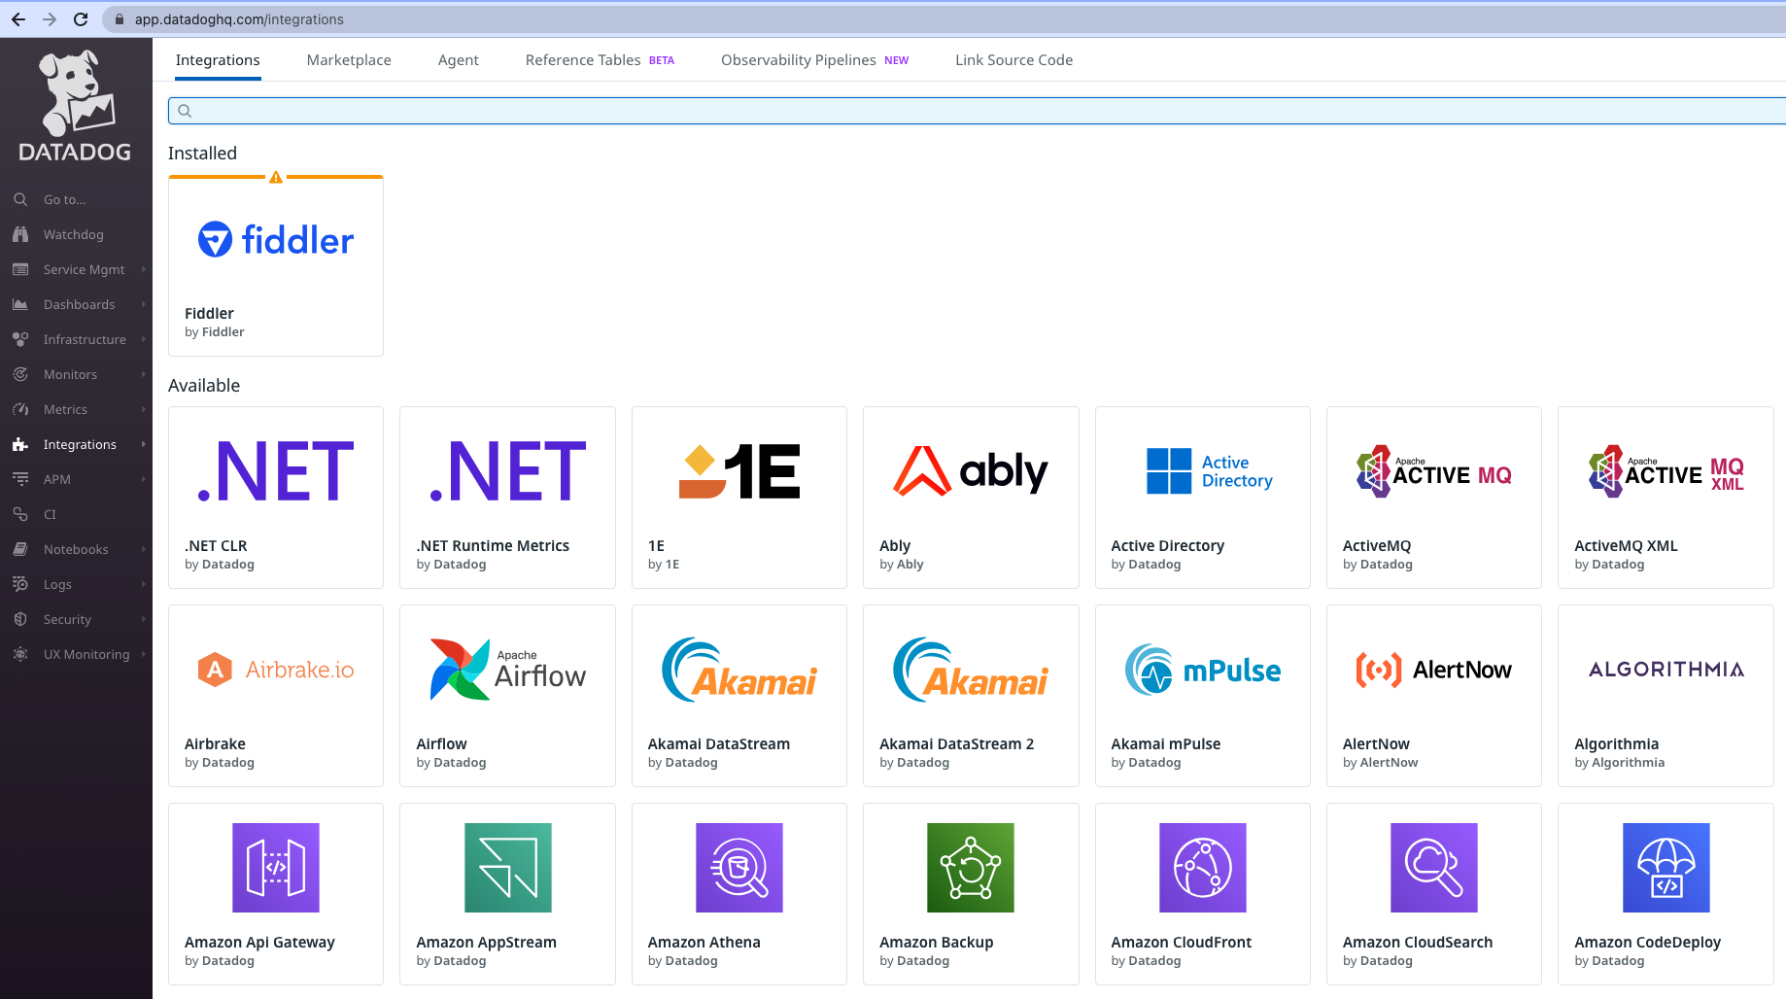Screen dimensions: 1786x999
Task: Expand the APM submenu arrow
Action: click(143, 479)
